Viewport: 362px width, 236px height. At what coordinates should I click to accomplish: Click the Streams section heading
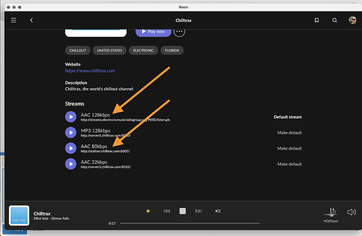click(x=74, y=104)
